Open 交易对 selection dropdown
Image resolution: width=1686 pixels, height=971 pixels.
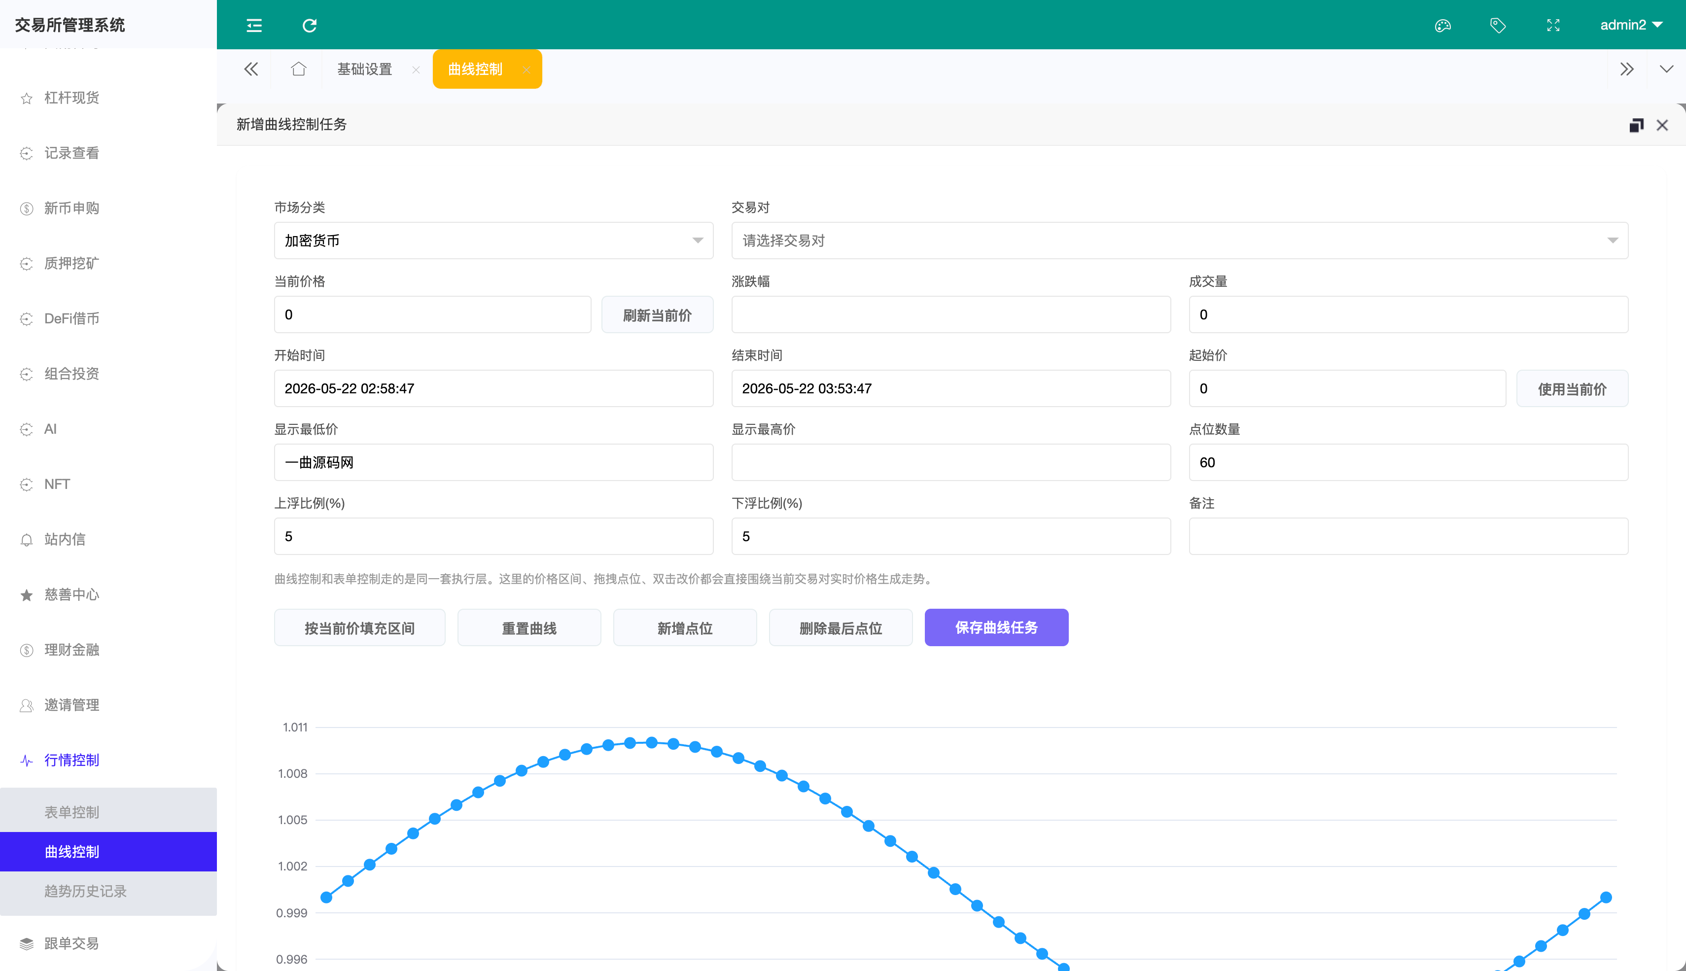(1179, 240)
